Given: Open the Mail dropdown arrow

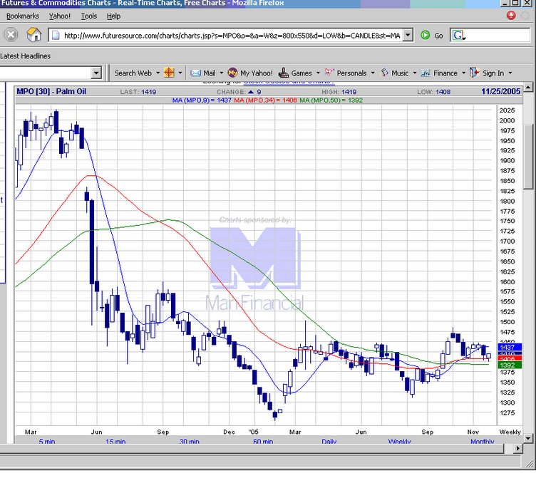Looking at the screenshot, I should [221, 73].
